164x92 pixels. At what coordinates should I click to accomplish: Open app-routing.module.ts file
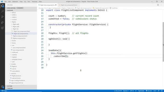pos(18,80)
